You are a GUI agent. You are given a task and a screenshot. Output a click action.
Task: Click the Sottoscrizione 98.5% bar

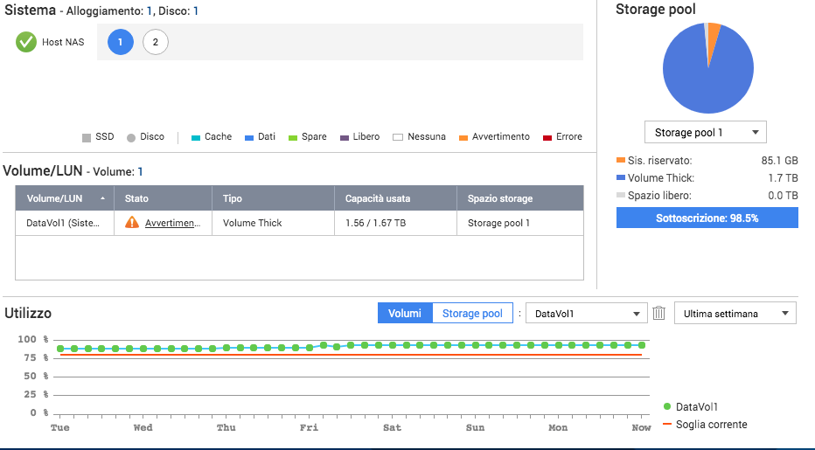point(707,218)
